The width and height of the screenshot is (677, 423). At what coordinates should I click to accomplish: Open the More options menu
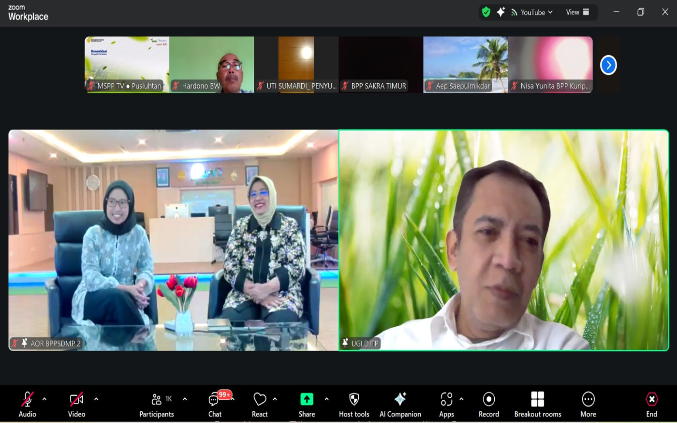588,404
